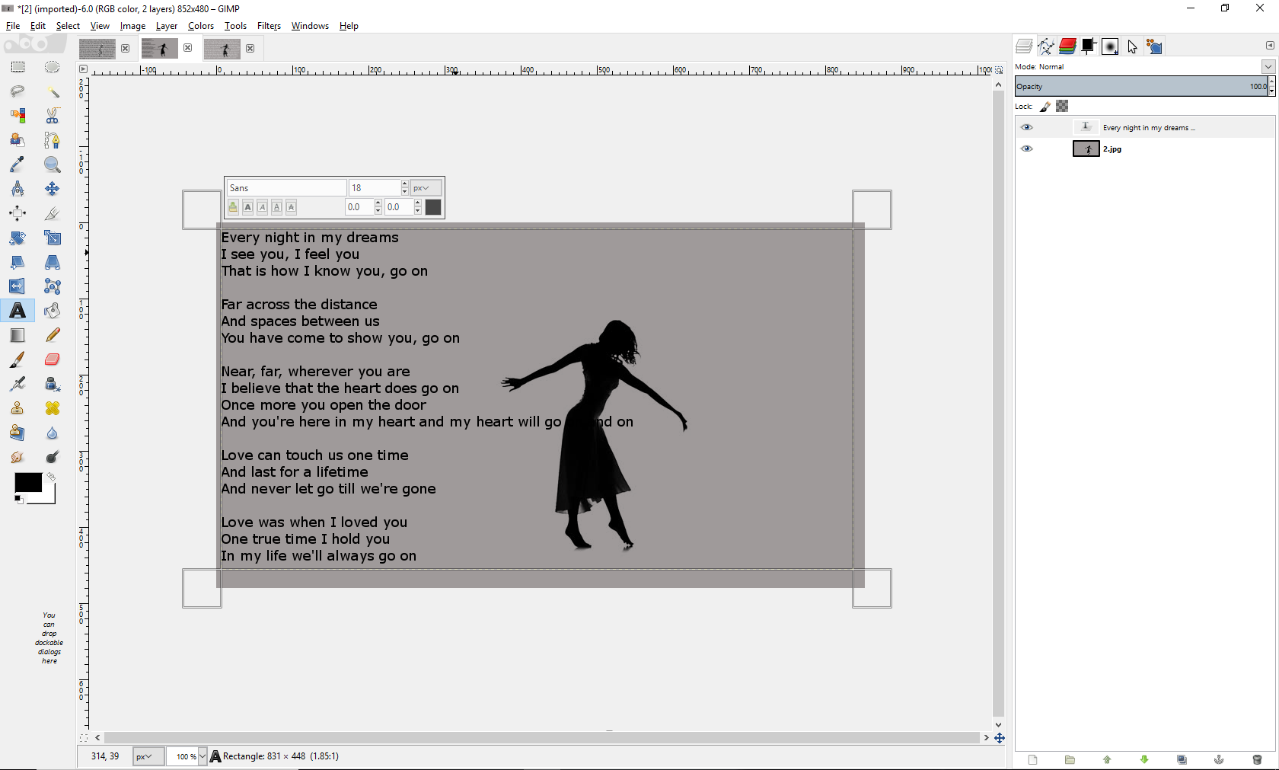Open the Layer menu
This screenshot has height=770, width=1279.
pos(167,26)
